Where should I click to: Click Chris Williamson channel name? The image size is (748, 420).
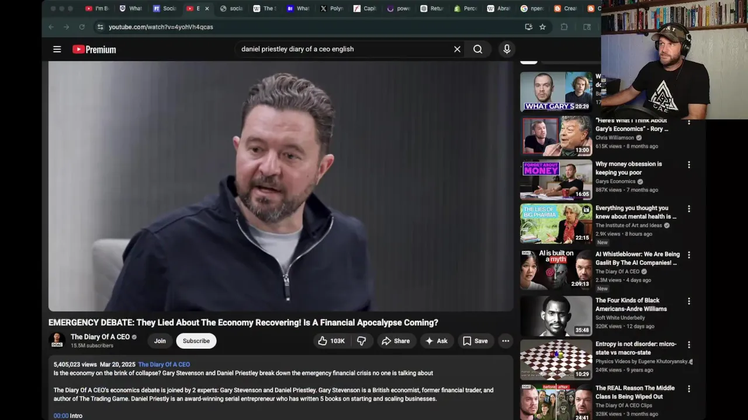tap(615, 138)
